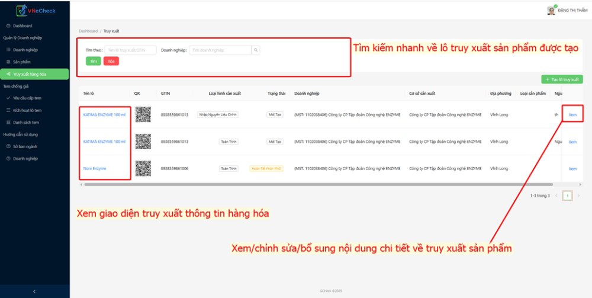The width and height of the screenshot is (592, 298).
Task: Open the user avatar for ĐẶNG THỊ THẮM
Action: pos(551,10)
